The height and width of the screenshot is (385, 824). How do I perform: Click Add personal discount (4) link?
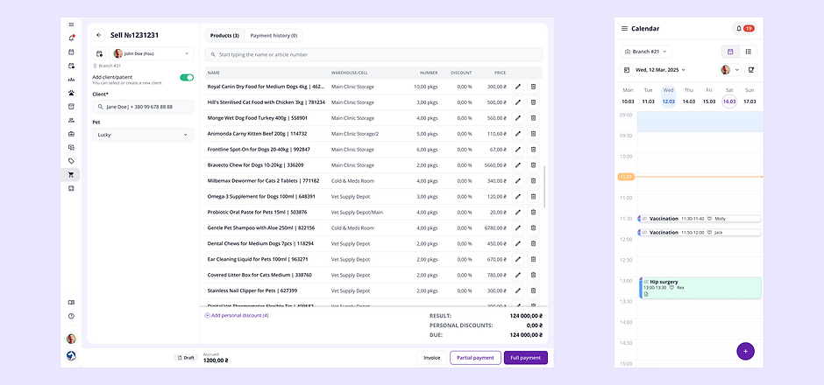click(237, 315)
